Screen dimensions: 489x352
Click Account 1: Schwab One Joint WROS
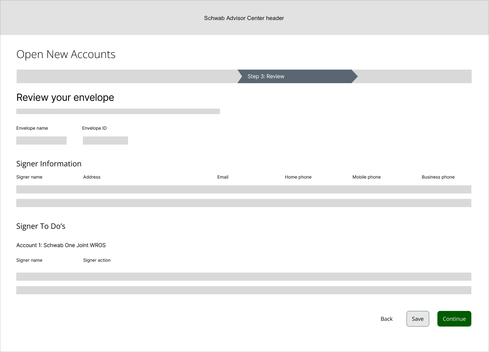coord(61,245)
